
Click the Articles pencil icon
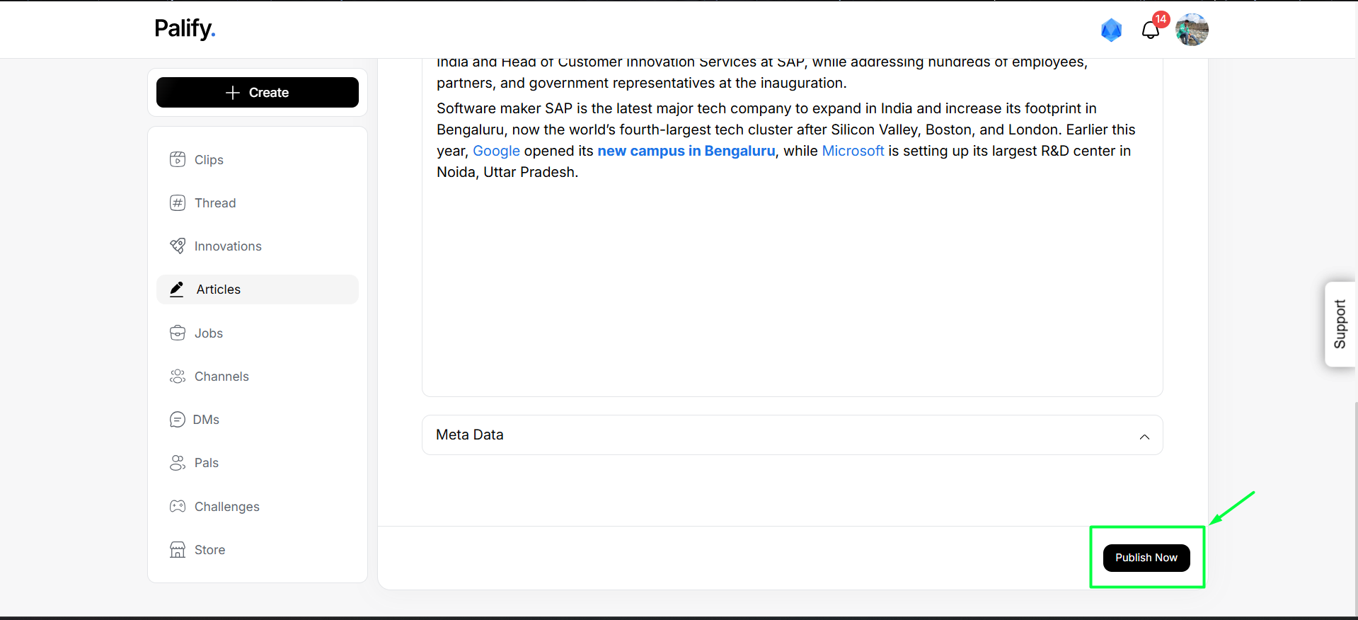177,289
